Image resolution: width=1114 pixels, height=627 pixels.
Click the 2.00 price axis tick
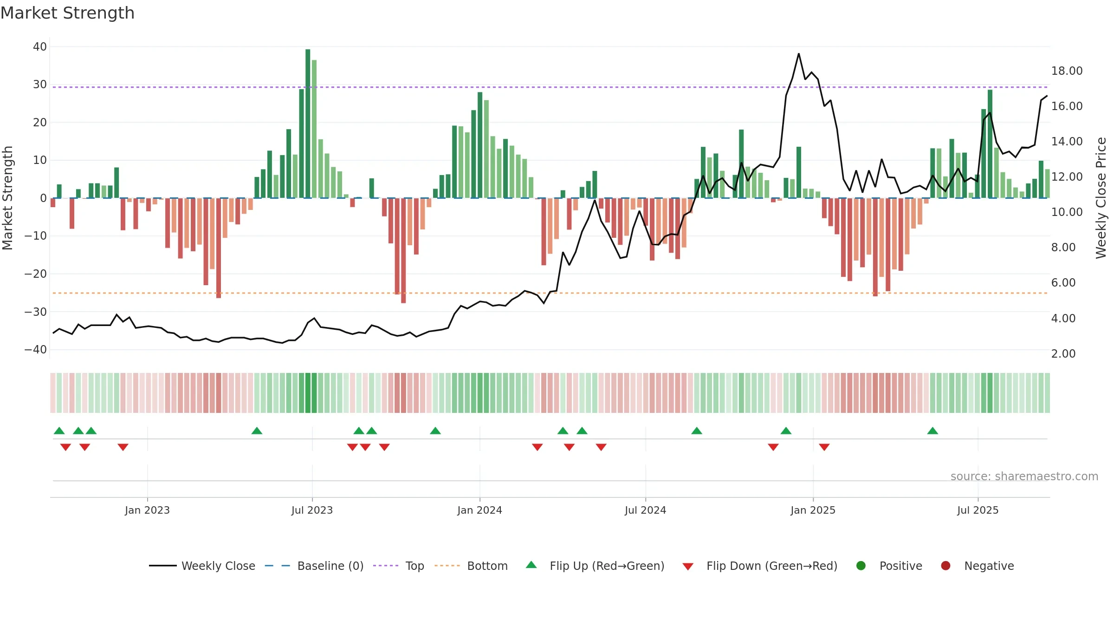click(1063, 353)
